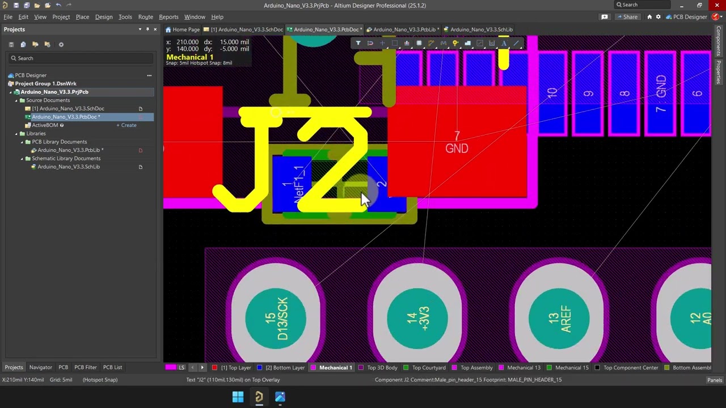This screenshot has height=408, width=726.
Task: Click the Save icon in title bar
Action: point(16,5)
